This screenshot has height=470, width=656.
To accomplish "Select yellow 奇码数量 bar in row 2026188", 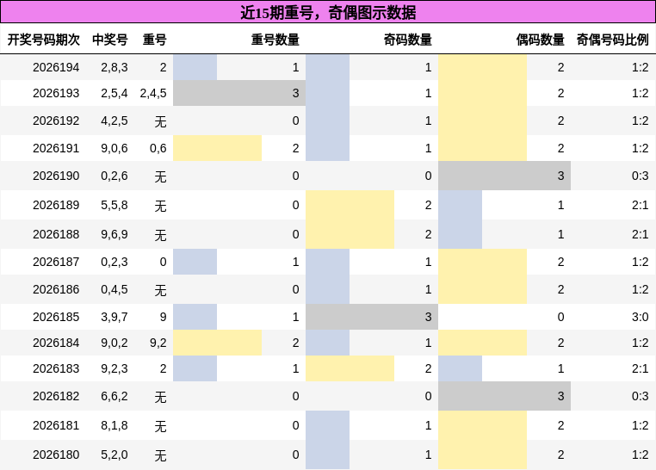I will tap(350, 234).
